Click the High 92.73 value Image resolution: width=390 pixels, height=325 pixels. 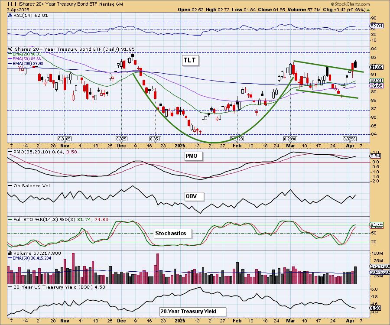click(x=218, y=10)
